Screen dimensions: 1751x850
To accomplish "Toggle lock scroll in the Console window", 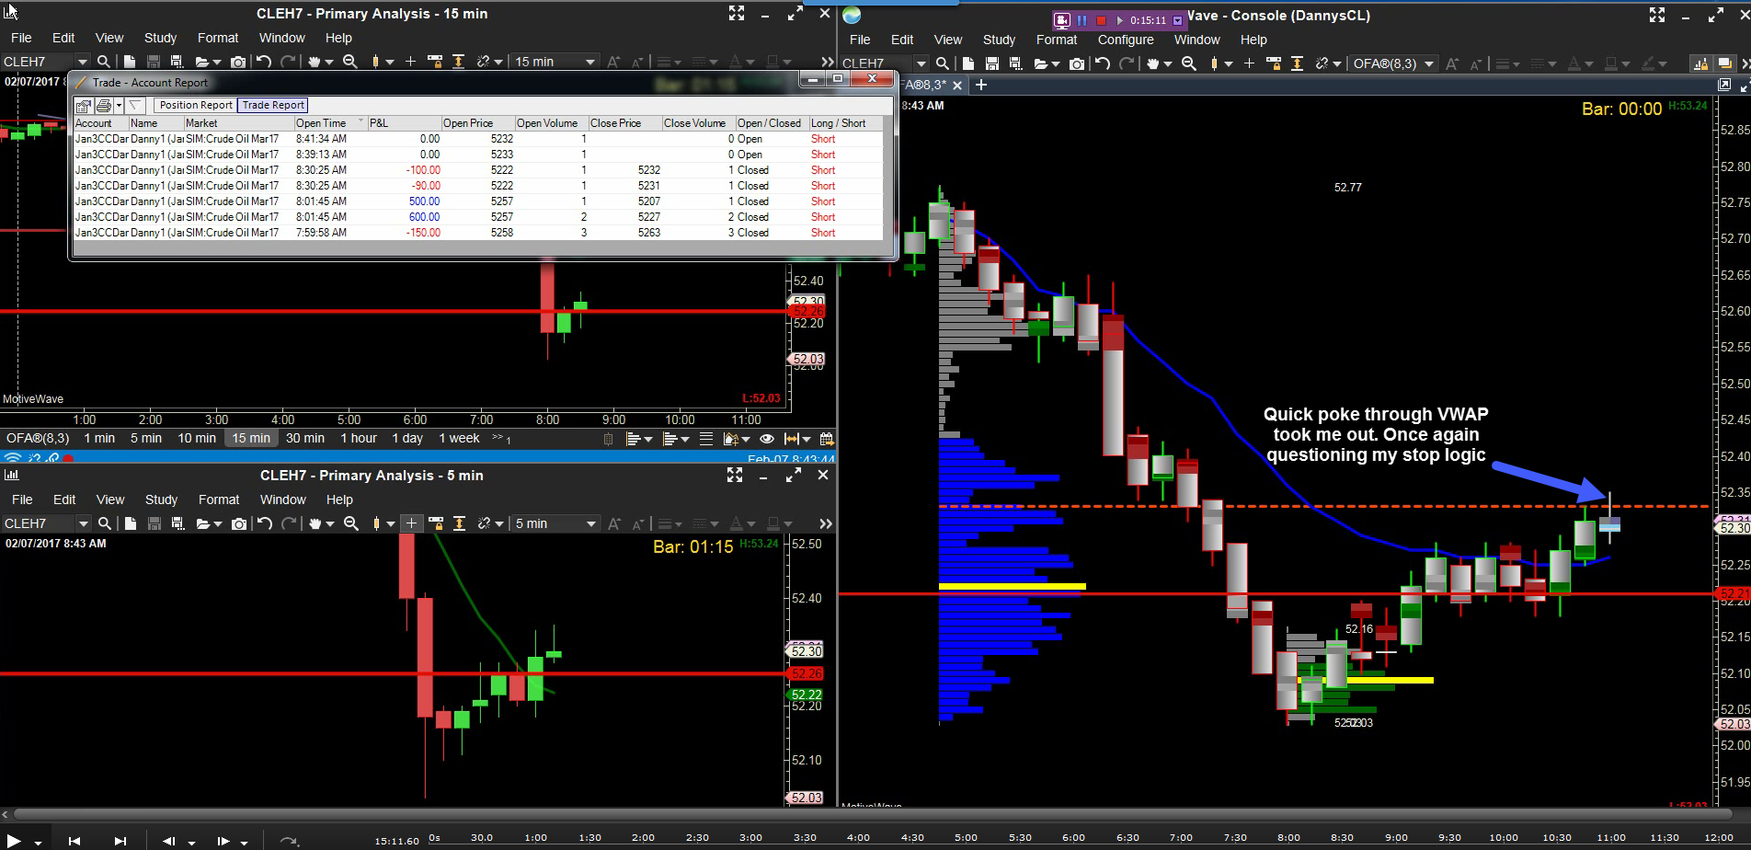I will point(1274,63).
